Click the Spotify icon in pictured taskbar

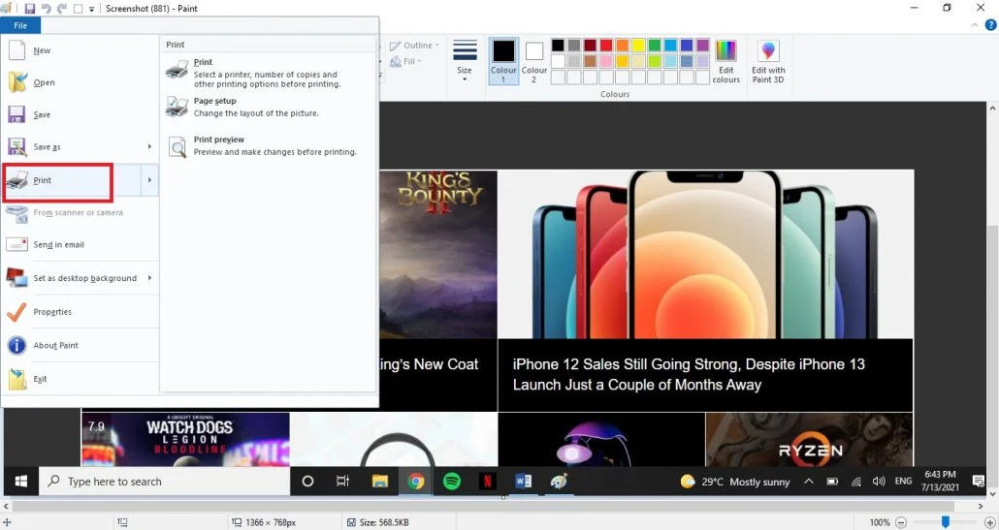click(x=452, y=481)
